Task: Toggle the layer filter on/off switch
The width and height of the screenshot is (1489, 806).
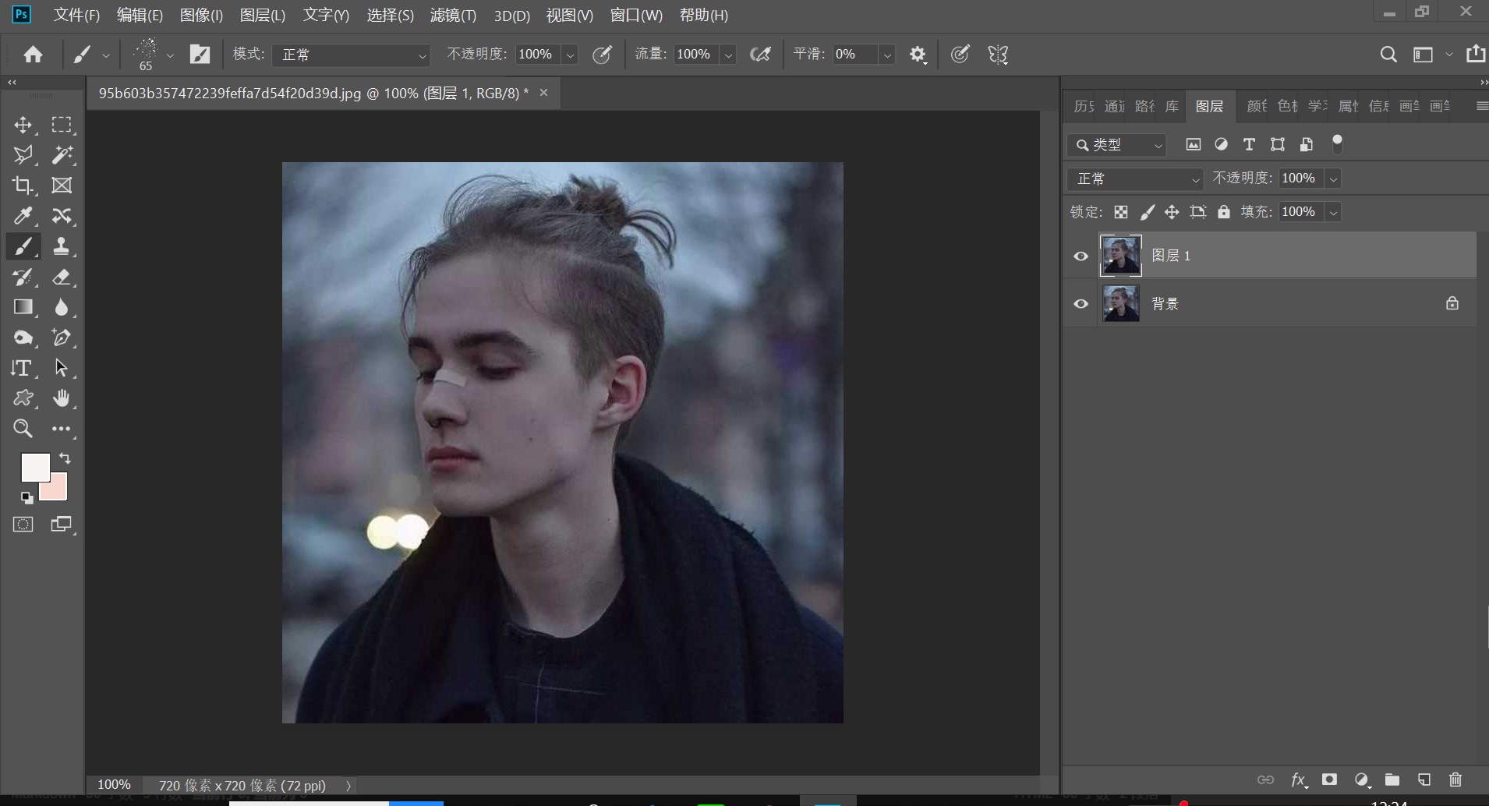Action: coord(1337,143)
